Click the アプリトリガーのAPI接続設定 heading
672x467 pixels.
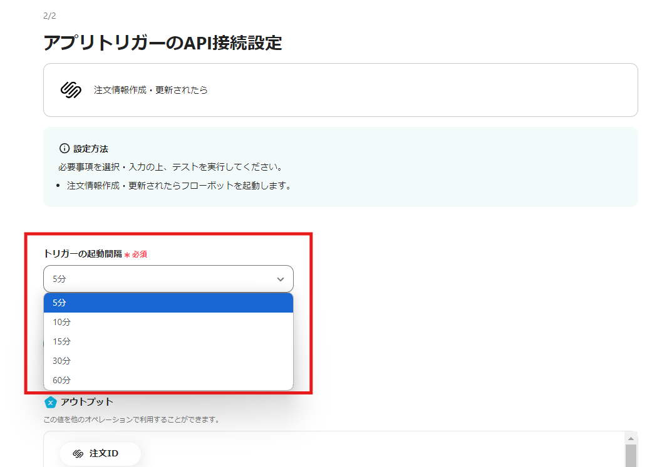(x=163, y=43)
